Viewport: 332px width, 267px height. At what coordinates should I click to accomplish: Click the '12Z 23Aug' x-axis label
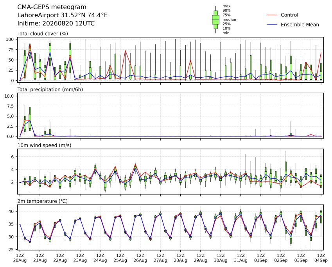click(80, 258)
